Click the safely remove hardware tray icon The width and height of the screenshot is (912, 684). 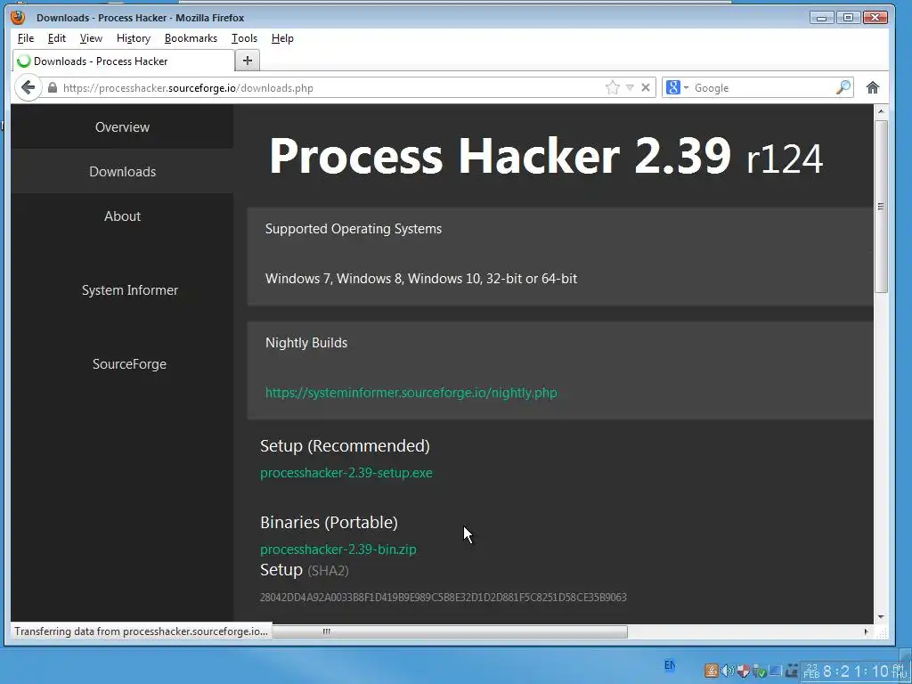759,671
